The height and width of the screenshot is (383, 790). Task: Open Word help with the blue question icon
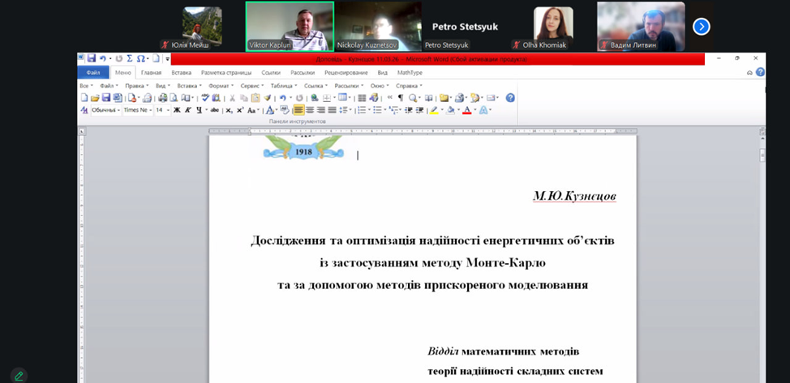(510, 98)
